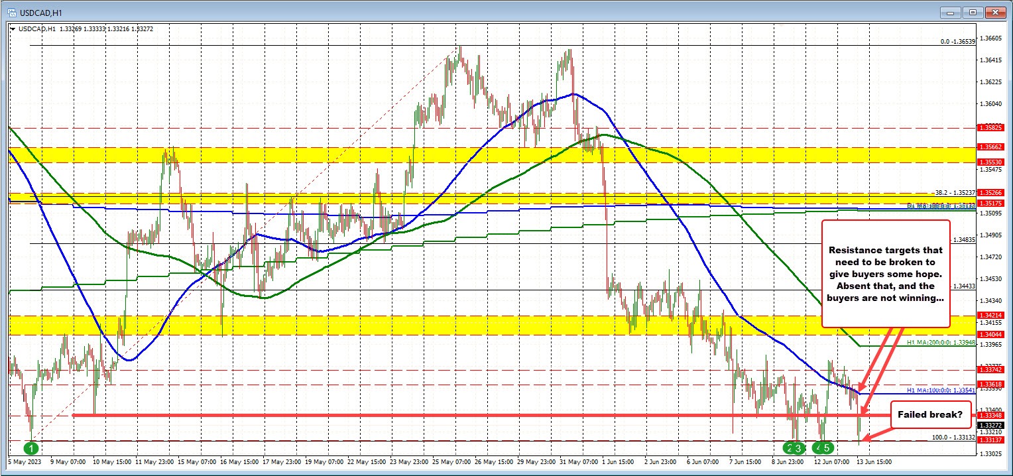Select the red 1.33137 price label
Viewport: 1013px width, 476px height.
[990, 440]
